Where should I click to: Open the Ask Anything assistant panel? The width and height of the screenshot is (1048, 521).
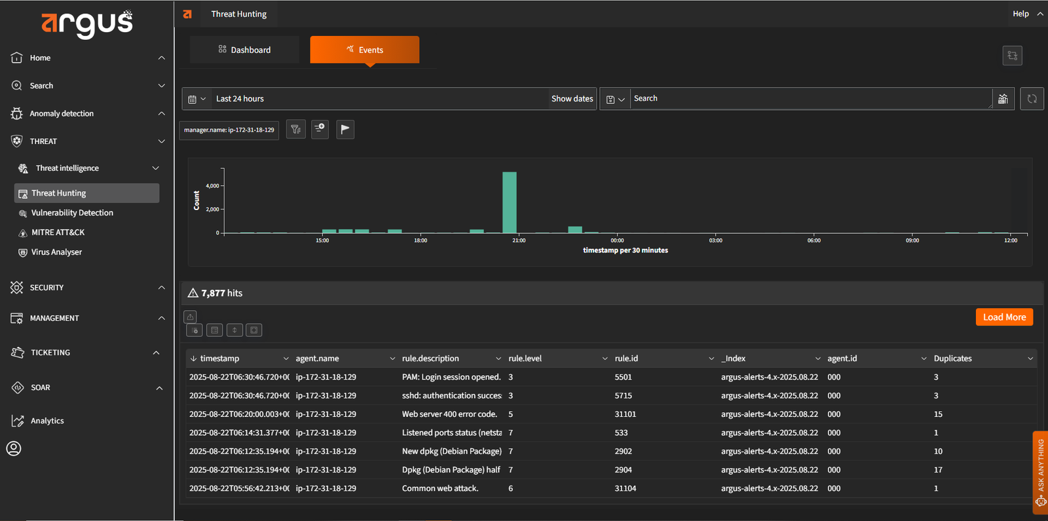pyautogui.click(x=1040, y=473)
